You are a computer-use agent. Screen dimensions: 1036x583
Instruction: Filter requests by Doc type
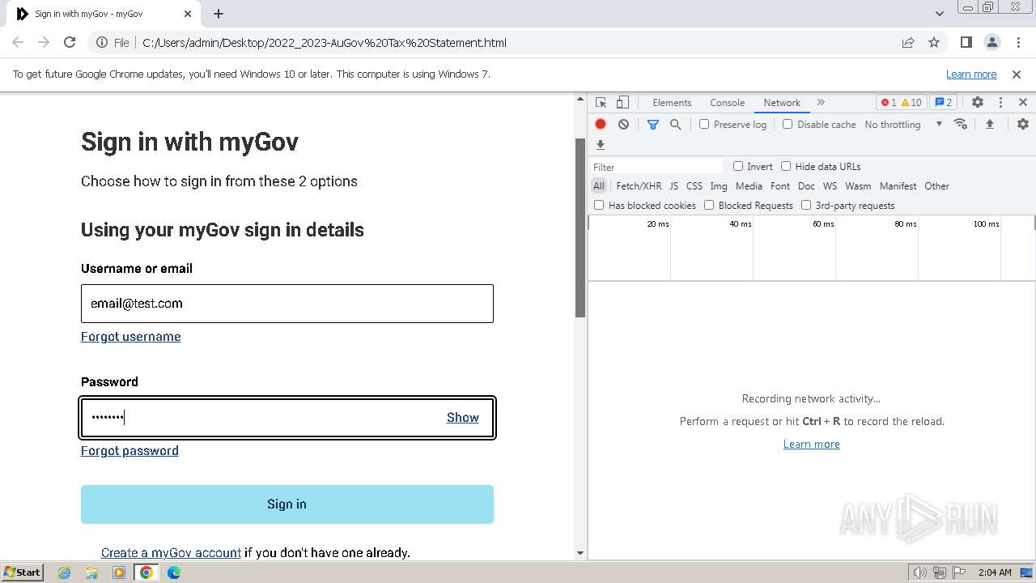[806, 186]
